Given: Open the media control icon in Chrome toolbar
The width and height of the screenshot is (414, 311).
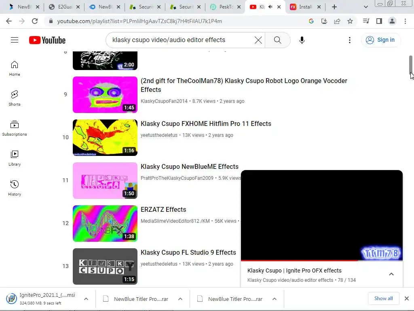Looking at the screenshot, I should pyautogui.click(x=366, y=21).
